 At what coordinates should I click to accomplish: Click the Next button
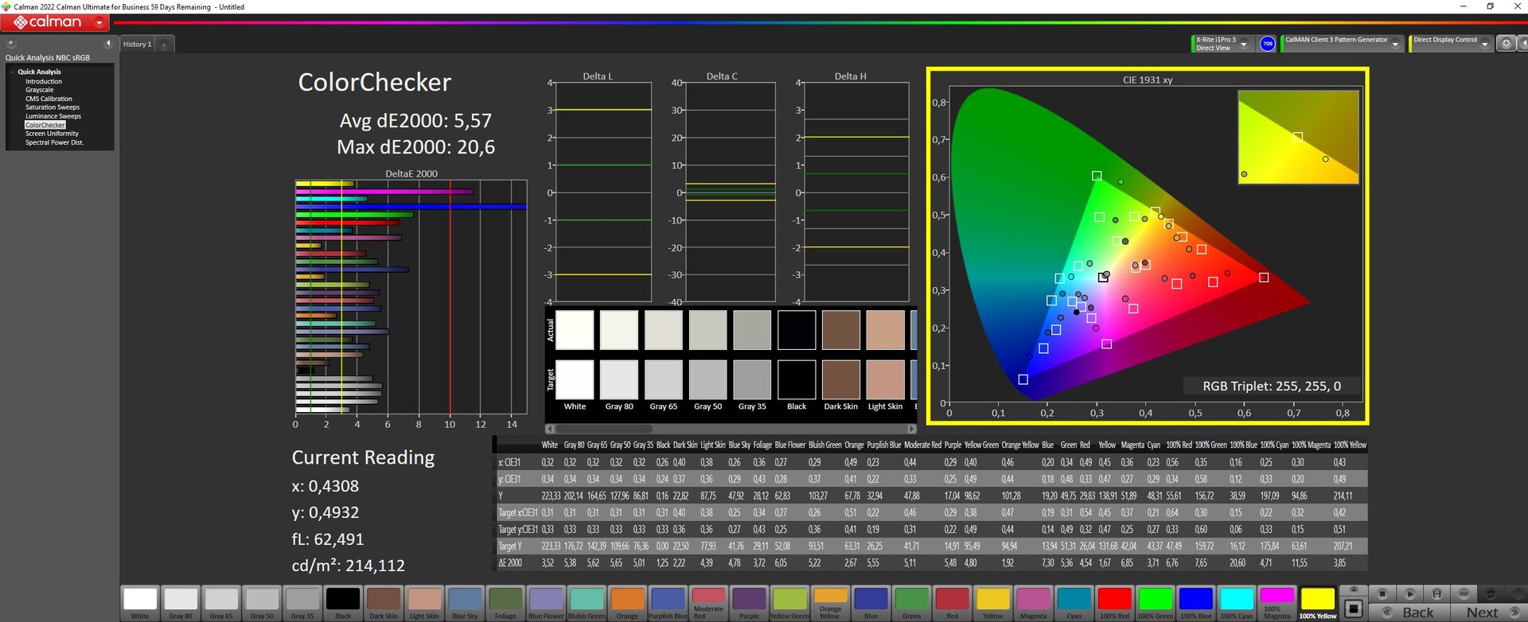[x=1482, y=612]
